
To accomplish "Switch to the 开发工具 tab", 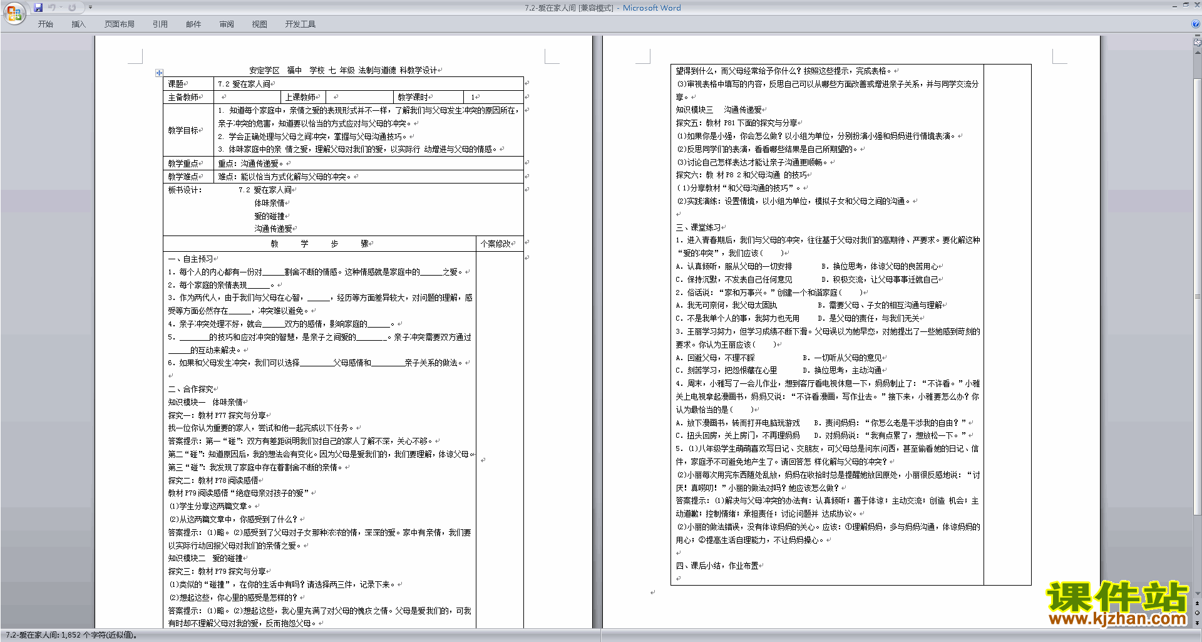I will pyautogui.click(x=300, y=24).
